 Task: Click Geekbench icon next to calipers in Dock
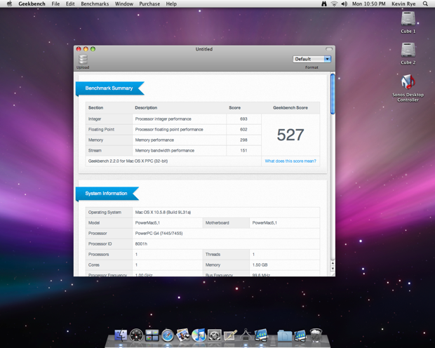tap(261, 335)
